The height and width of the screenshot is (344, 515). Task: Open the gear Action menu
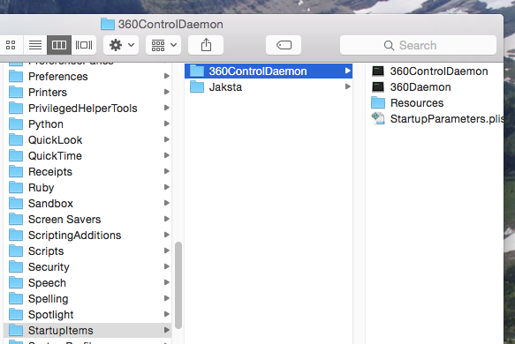coord(121,45)
